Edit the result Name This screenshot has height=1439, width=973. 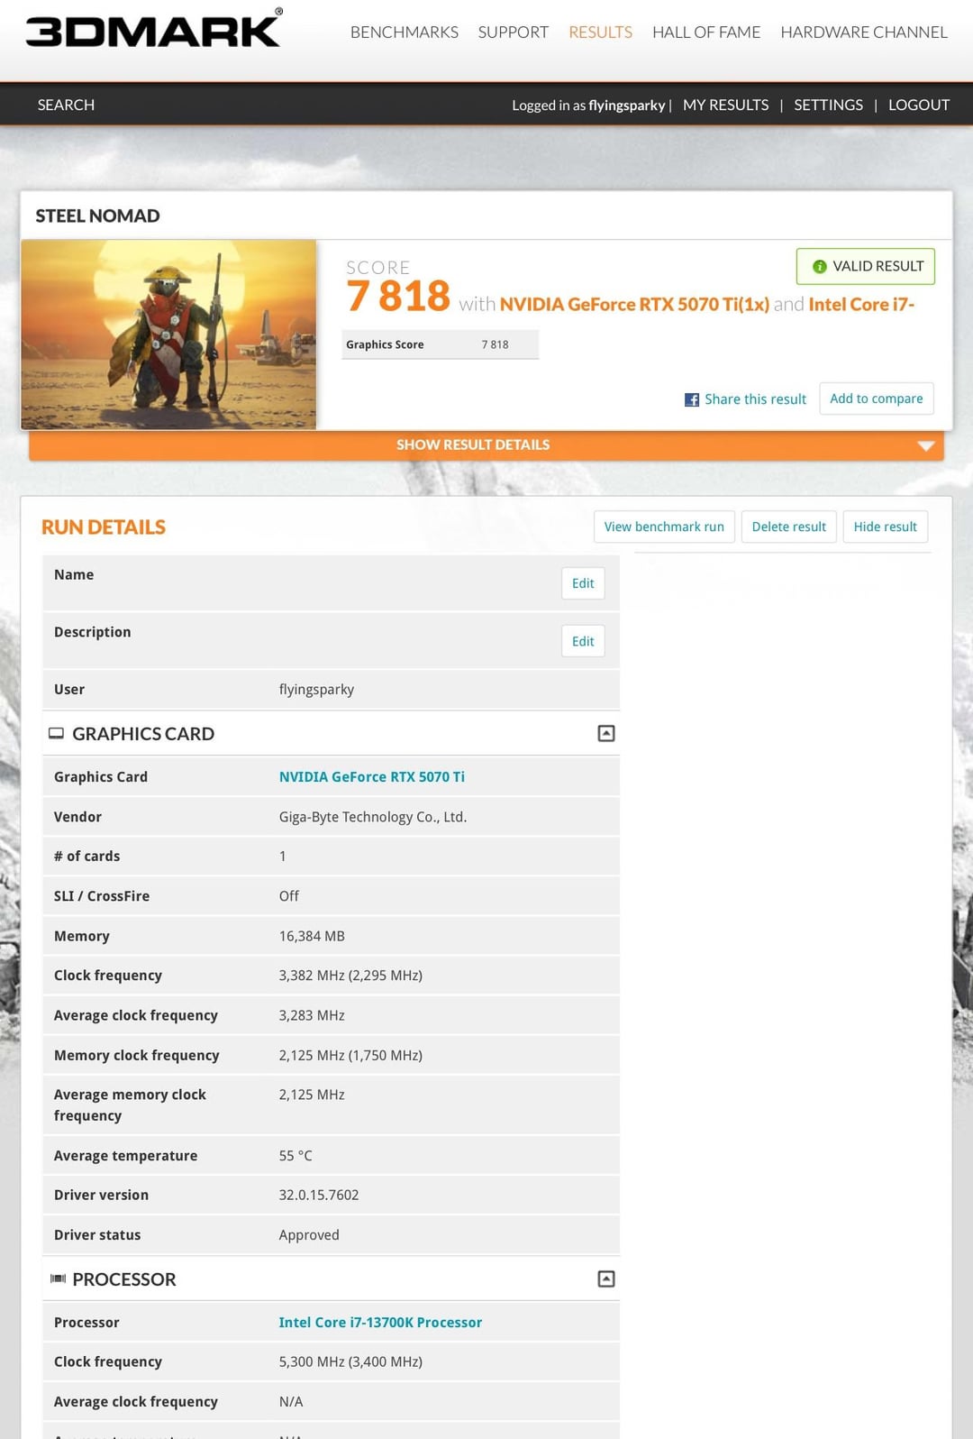[583, 583]
